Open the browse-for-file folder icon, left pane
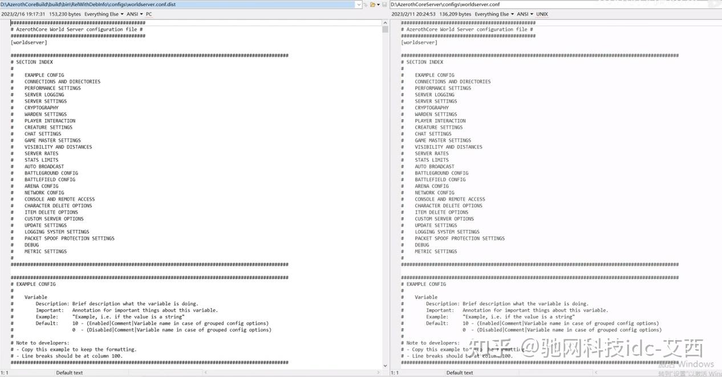Screen dimensions: 722x377 (x=372, y=5)
